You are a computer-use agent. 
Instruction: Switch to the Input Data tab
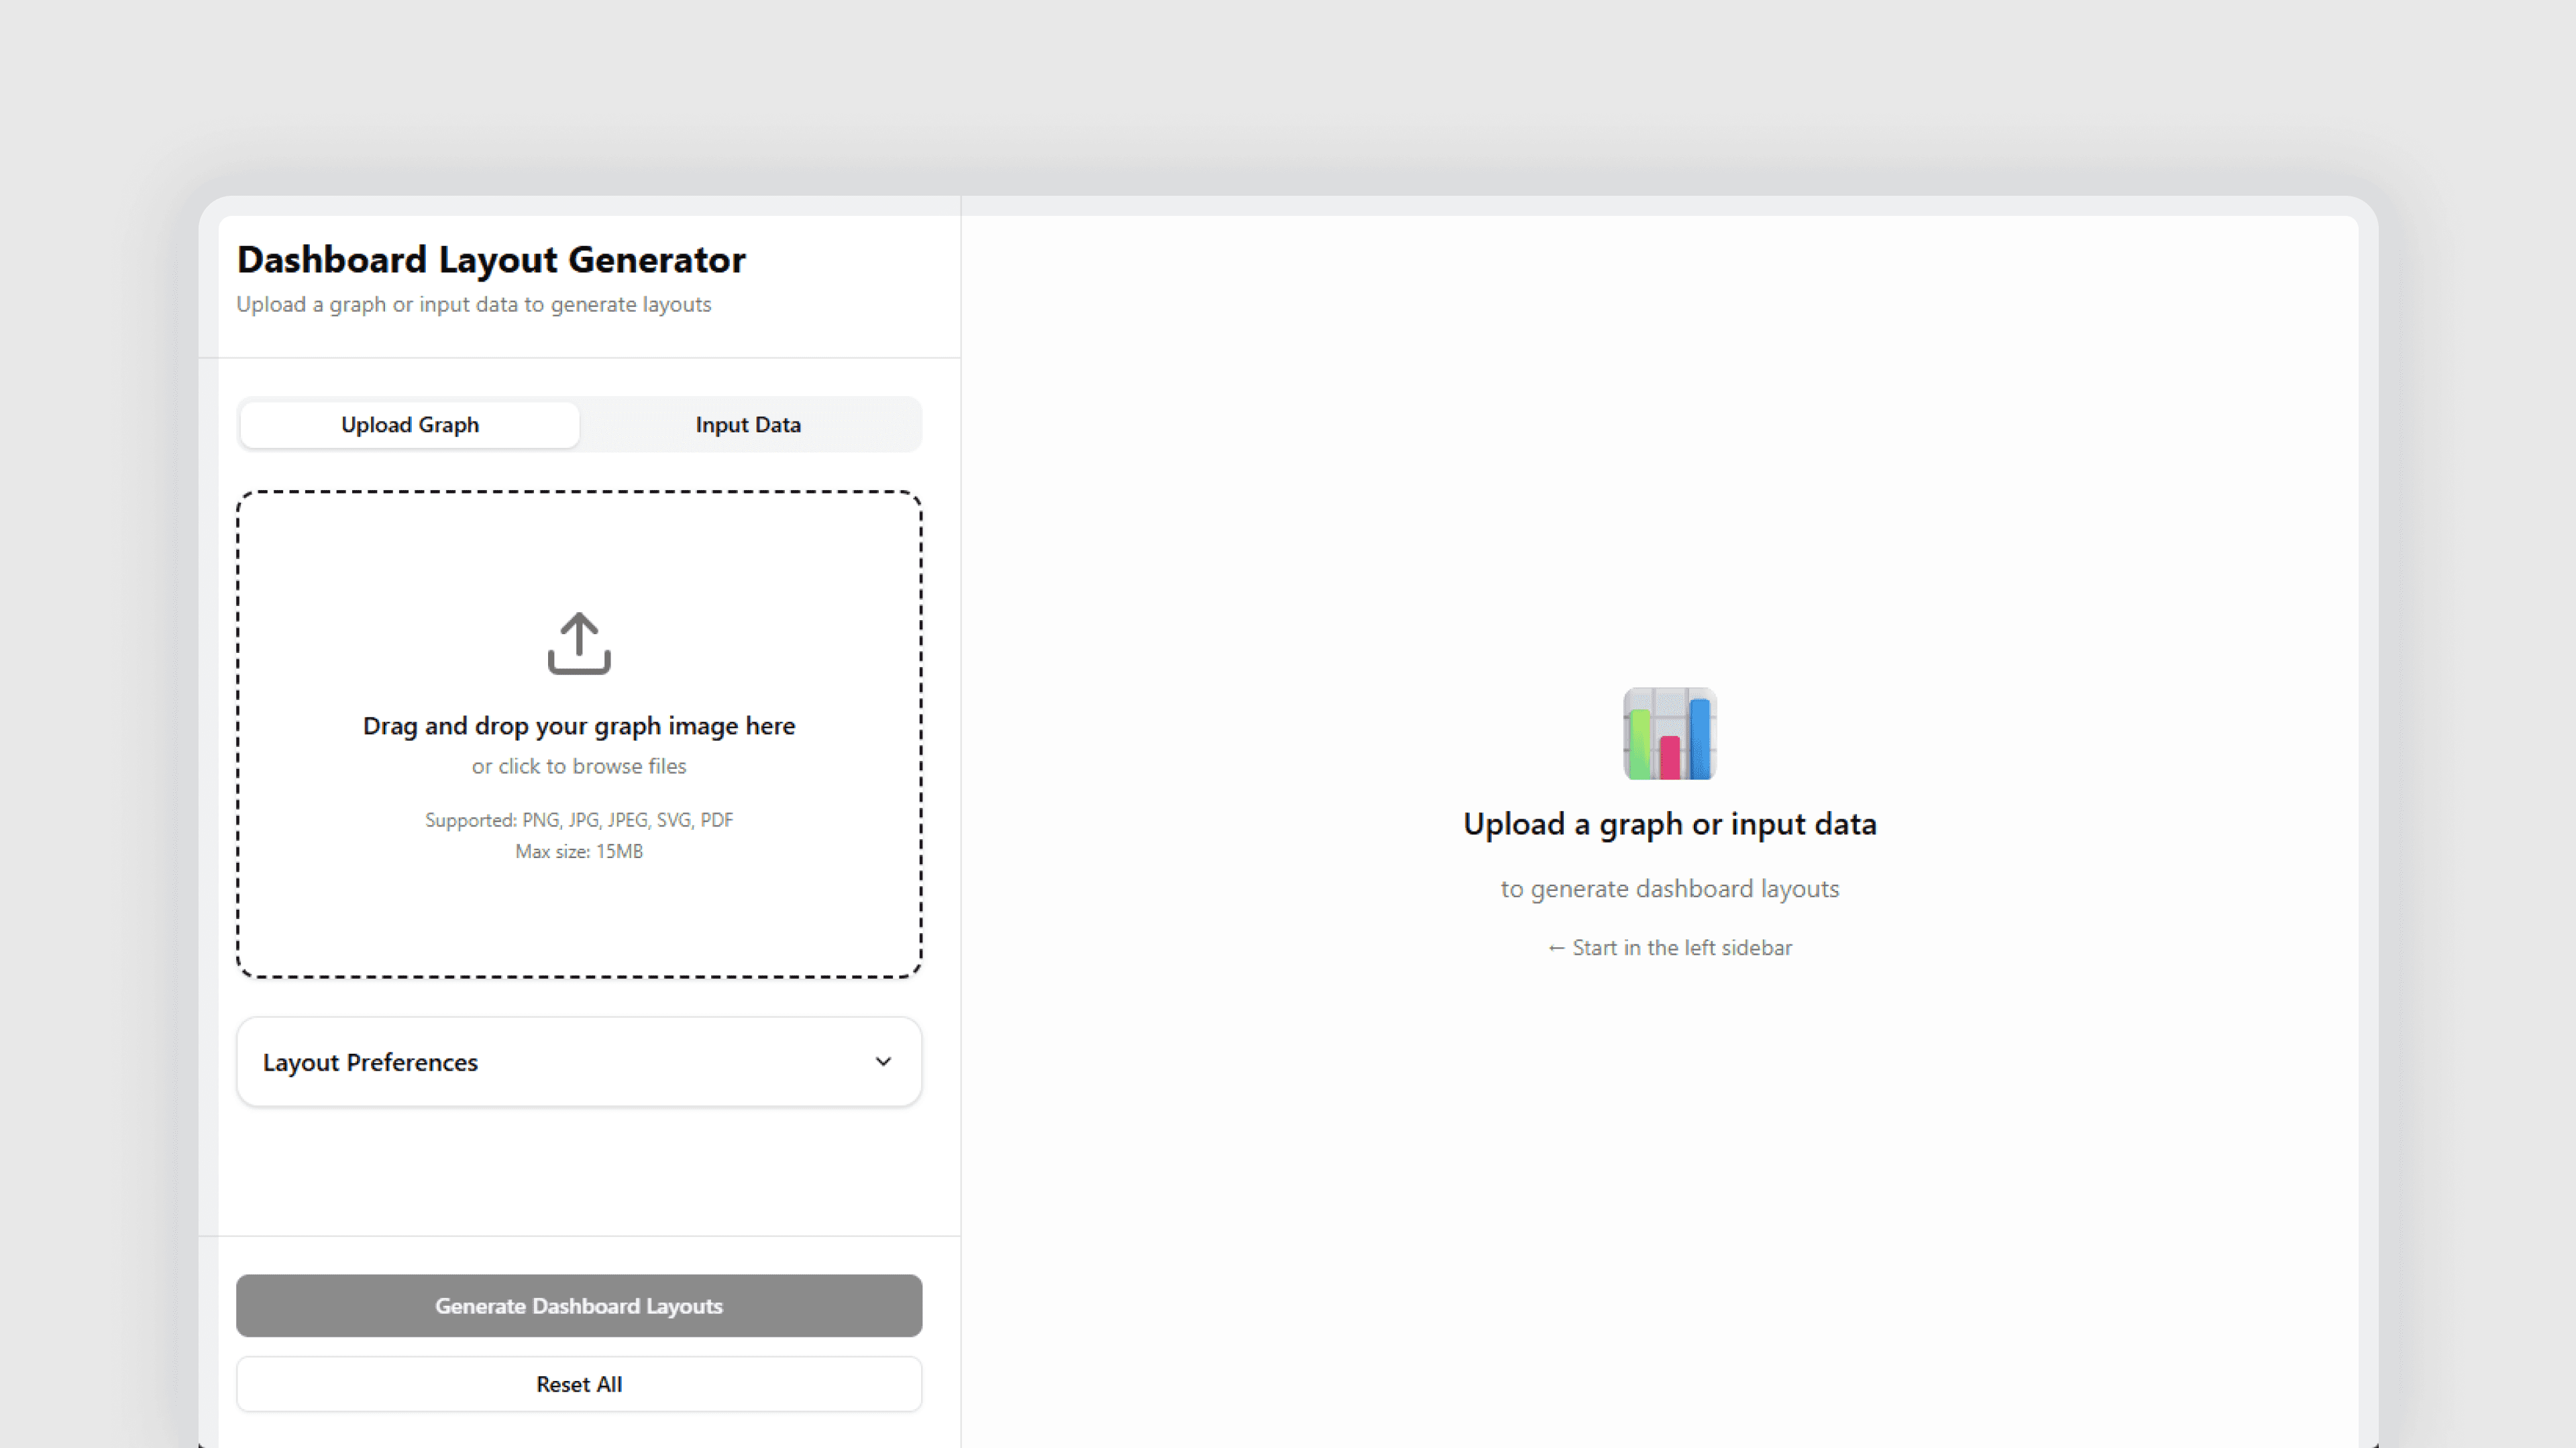click(x=748, y=425)
